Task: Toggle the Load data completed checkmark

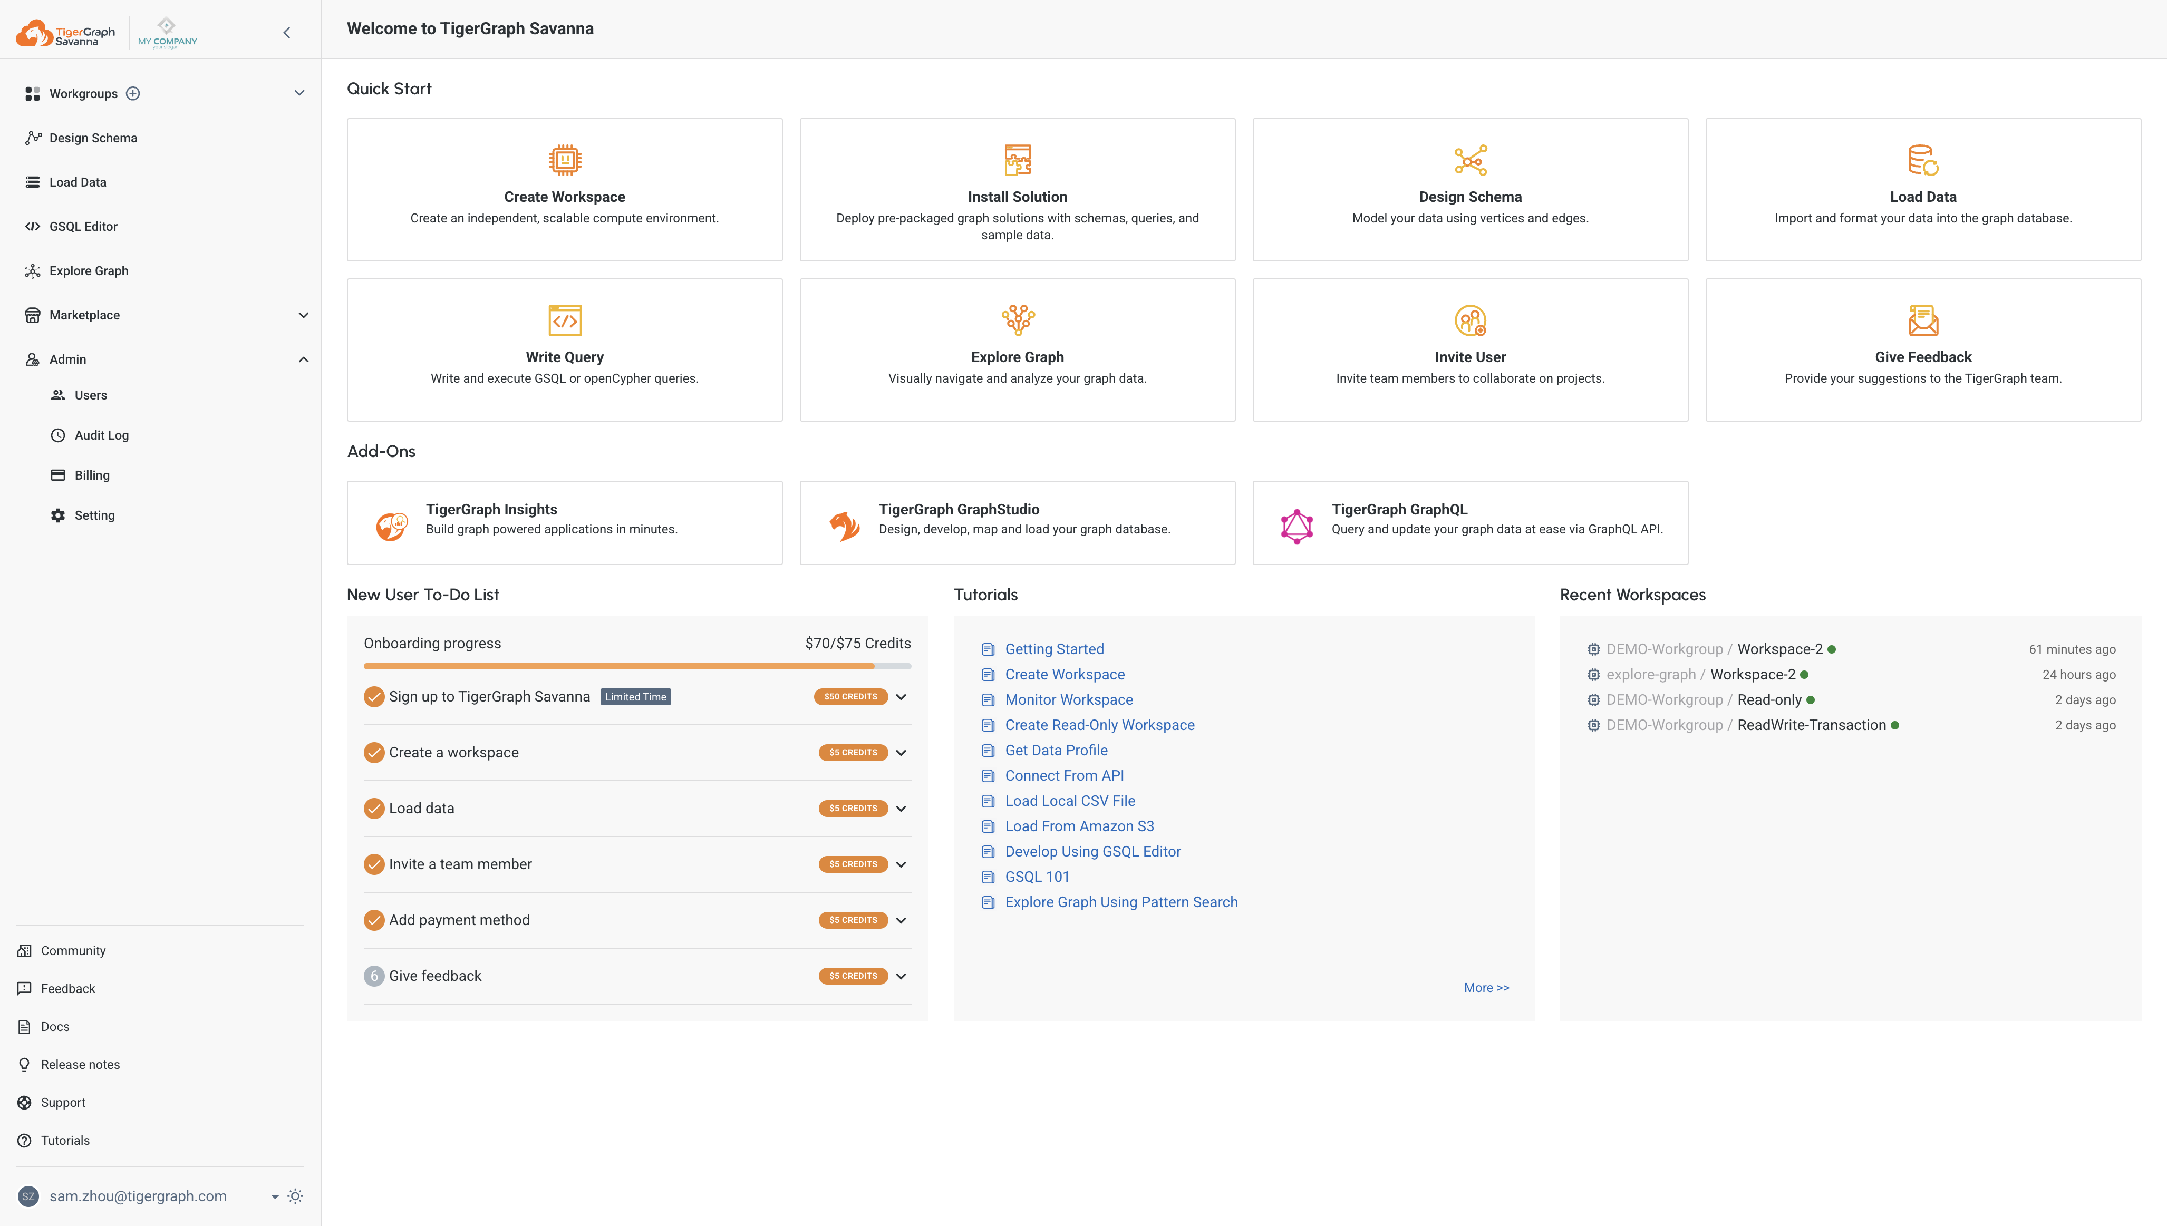Action: (x=374, y=807)
